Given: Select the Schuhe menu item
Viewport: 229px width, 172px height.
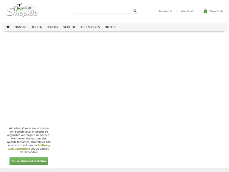Looking at the screenshot, I should pos(69,27).
